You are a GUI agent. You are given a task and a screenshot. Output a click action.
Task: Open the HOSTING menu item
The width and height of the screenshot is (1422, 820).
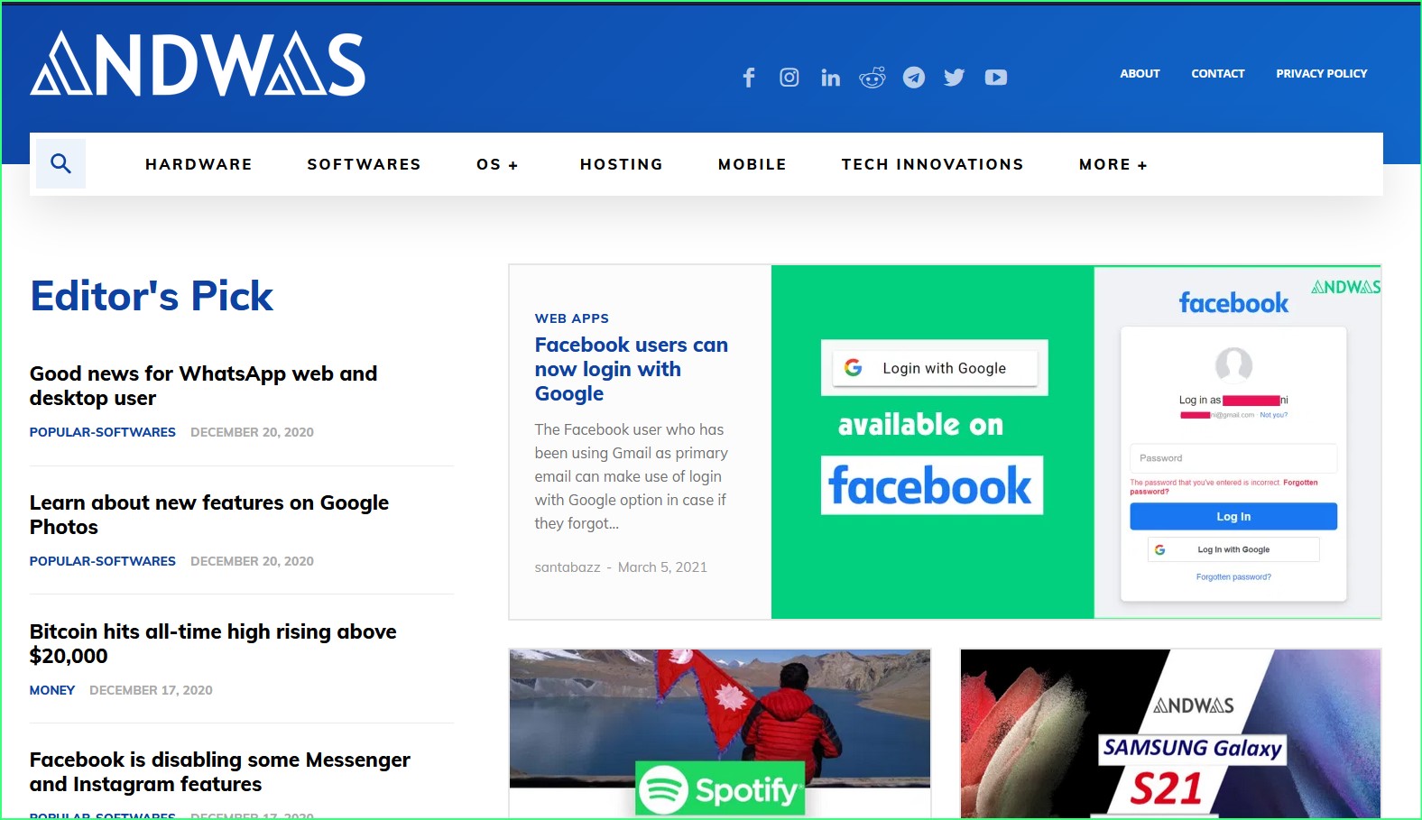point(622,164)
